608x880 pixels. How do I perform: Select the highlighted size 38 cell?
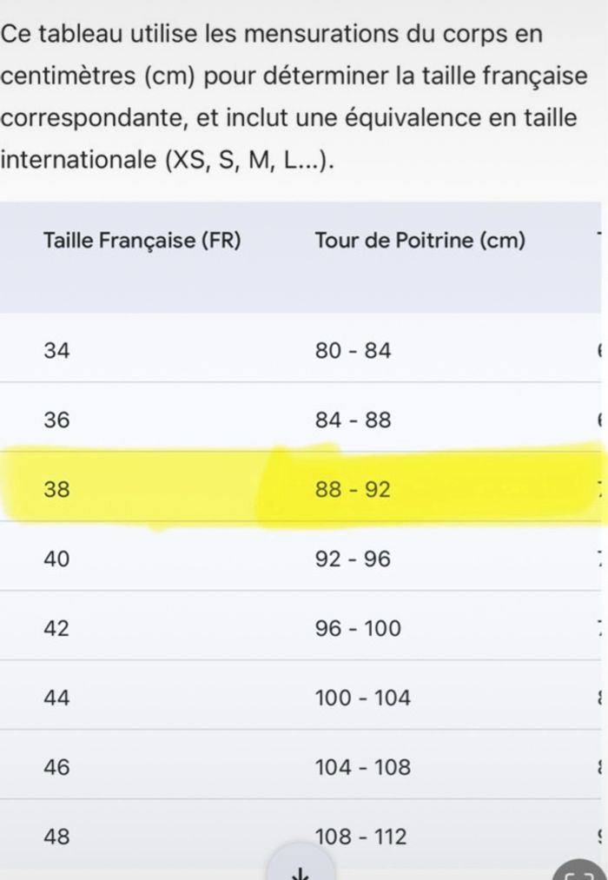(56, 490)
